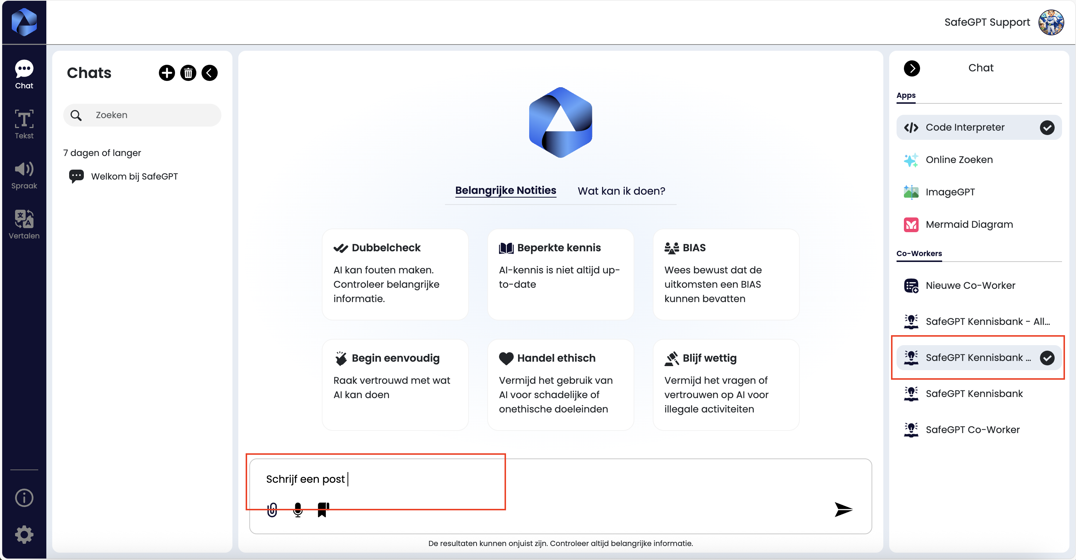This screenshot has width=1076, height=560.
Task: Open the Welkom bij SafeGPT chat
Action: 134,176
